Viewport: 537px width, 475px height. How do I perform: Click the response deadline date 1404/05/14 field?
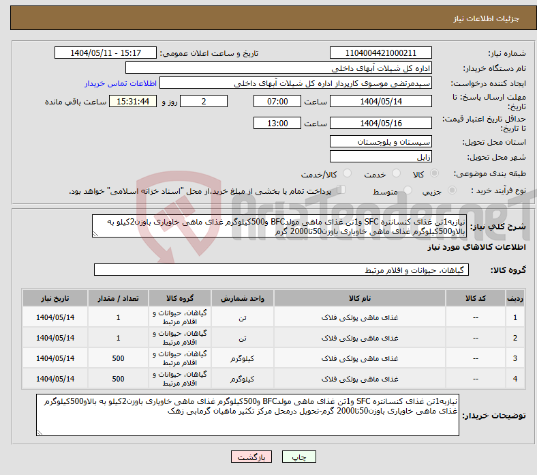(x=380, y=101)
